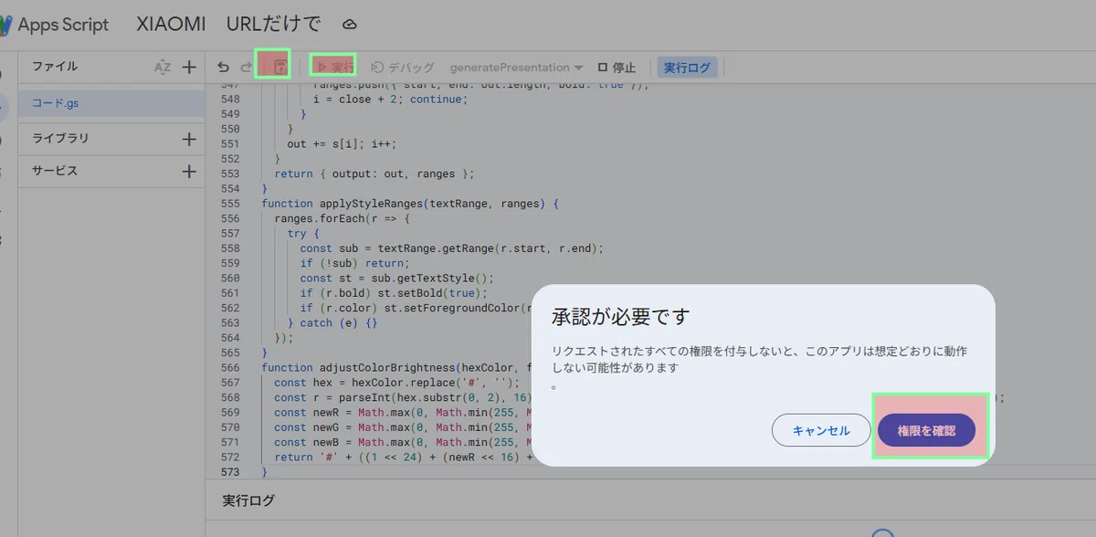The height and width of the screenshot is (537, 1096).
Task: Click the ライブラリ section label
Action: point(60,139)
